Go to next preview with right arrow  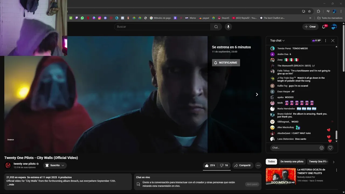coord(257,94)
